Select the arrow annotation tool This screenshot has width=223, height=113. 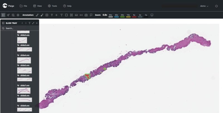pos(57,15)
